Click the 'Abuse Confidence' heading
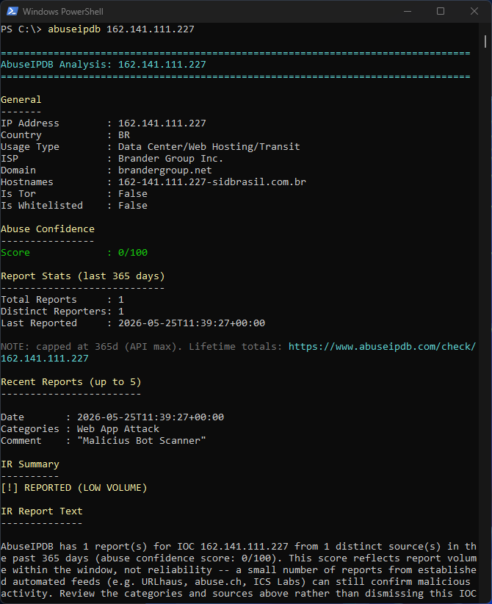Viewport: 492px width, 604px height. pos(47,229)
